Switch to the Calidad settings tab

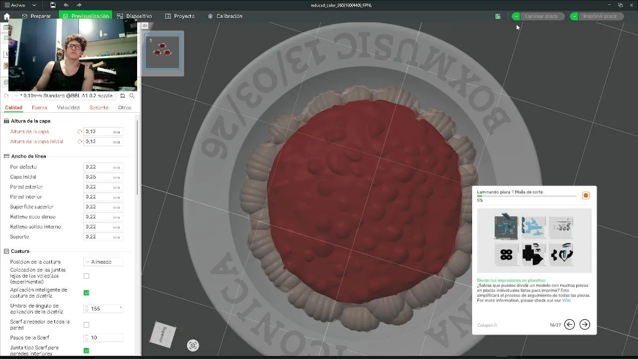13,108
